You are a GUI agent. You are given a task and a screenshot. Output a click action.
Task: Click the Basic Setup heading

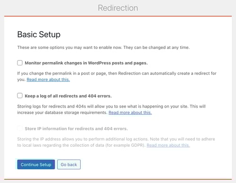point(39,34)
